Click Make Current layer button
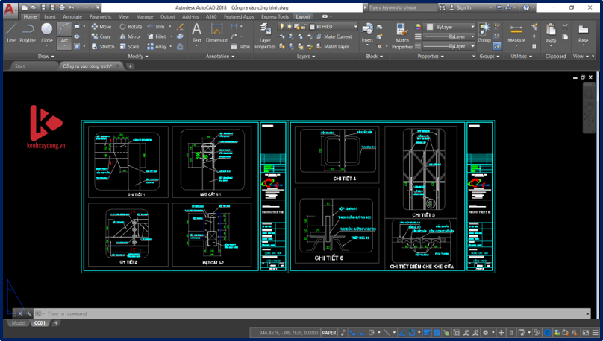Screen dimensions: 603x341 click(x=333, y=36)
